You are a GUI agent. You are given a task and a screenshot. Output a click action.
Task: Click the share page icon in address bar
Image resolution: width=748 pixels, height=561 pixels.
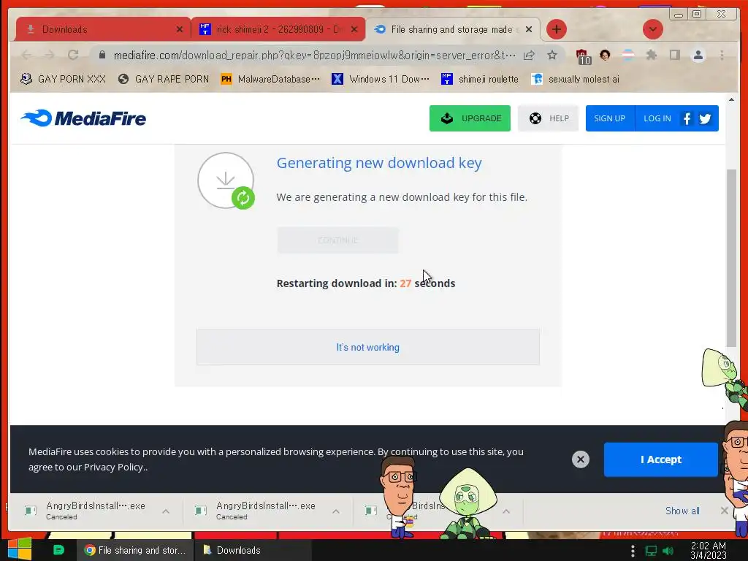tap(529, 56)
